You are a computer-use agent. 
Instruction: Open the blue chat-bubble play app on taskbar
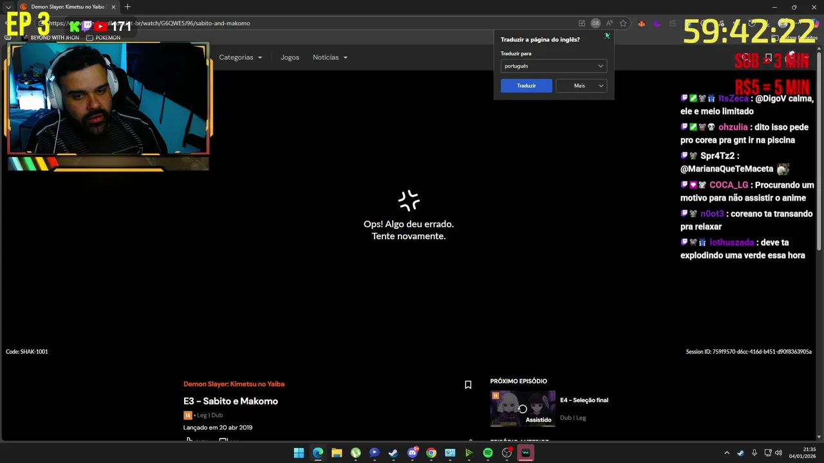pos(375,453)
